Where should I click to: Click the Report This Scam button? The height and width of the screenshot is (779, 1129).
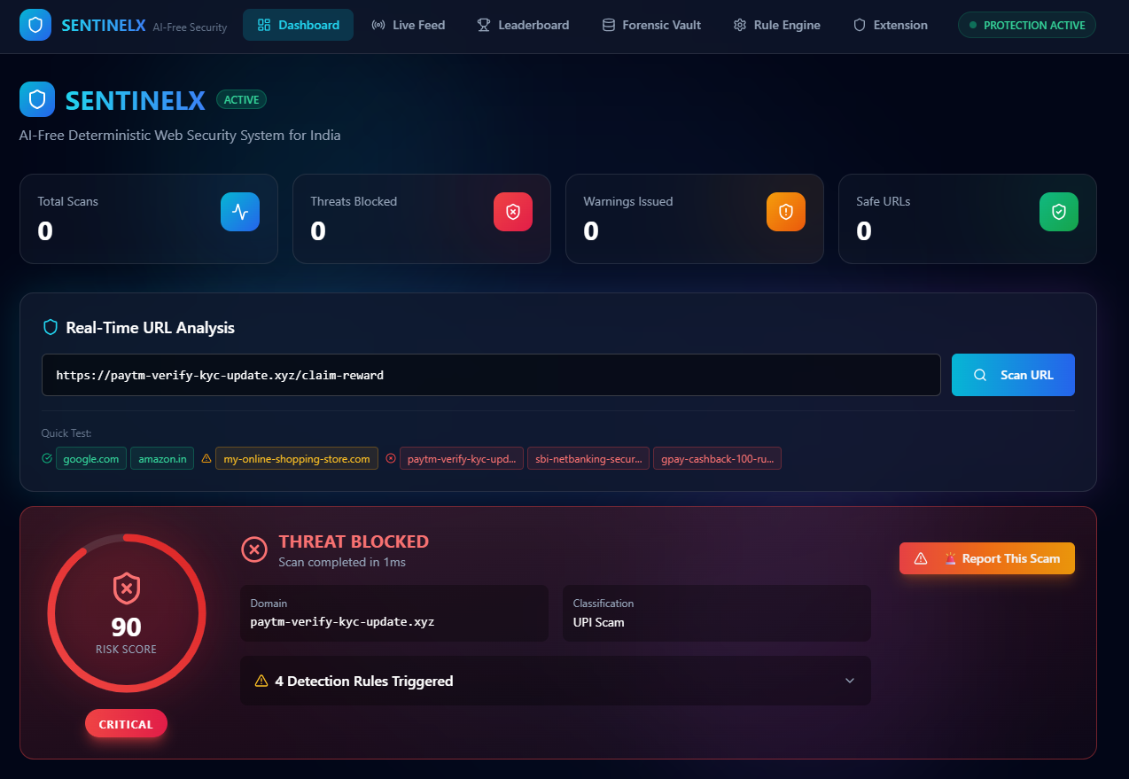[x=987, y=558]
